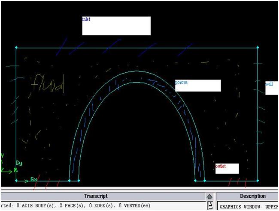The height and width of the screenshot is (211, 279).
Task: Click the white box under porous label
Action: click(x=198, y=87)
